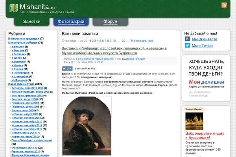Open Испания, сентябрь 2012 trip

(27, 129)
